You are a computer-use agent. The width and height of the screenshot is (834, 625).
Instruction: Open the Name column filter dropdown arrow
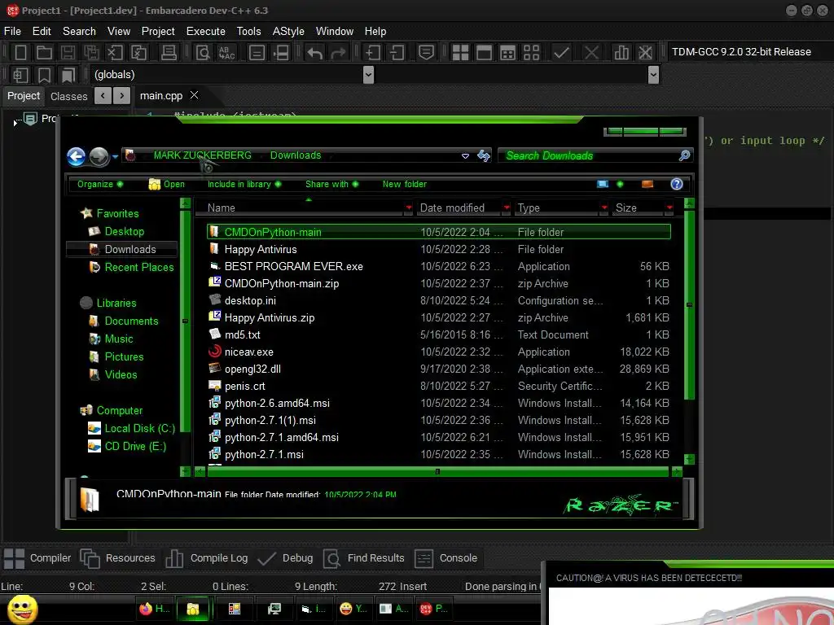click(409, 208)
